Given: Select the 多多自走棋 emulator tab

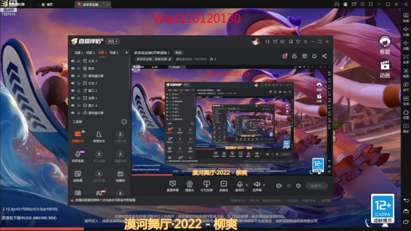Looking at the screenshot, I should [93, 5].
